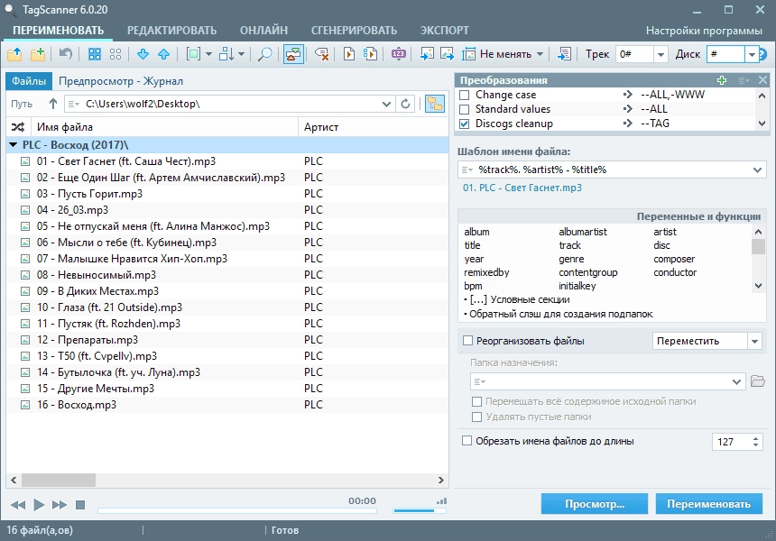Click the blue move down arrow icon
This screenshot has height=541, width=776.
[x=143, y=54]
